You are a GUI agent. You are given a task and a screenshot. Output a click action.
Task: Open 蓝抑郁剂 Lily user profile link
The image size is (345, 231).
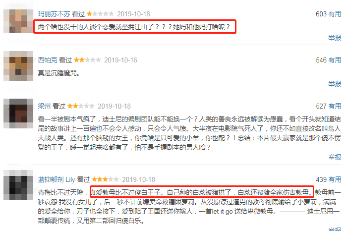57,179
